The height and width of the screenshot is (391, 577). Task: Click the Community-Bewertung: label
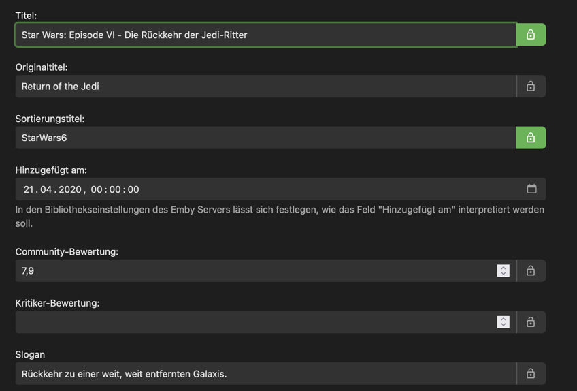[x=67, y=252]
